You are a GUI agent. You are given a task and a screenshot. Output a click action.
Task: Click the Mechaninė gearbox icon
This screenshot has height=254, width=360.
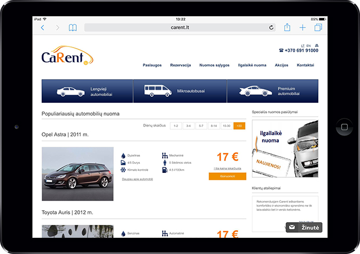click(165, 156)
